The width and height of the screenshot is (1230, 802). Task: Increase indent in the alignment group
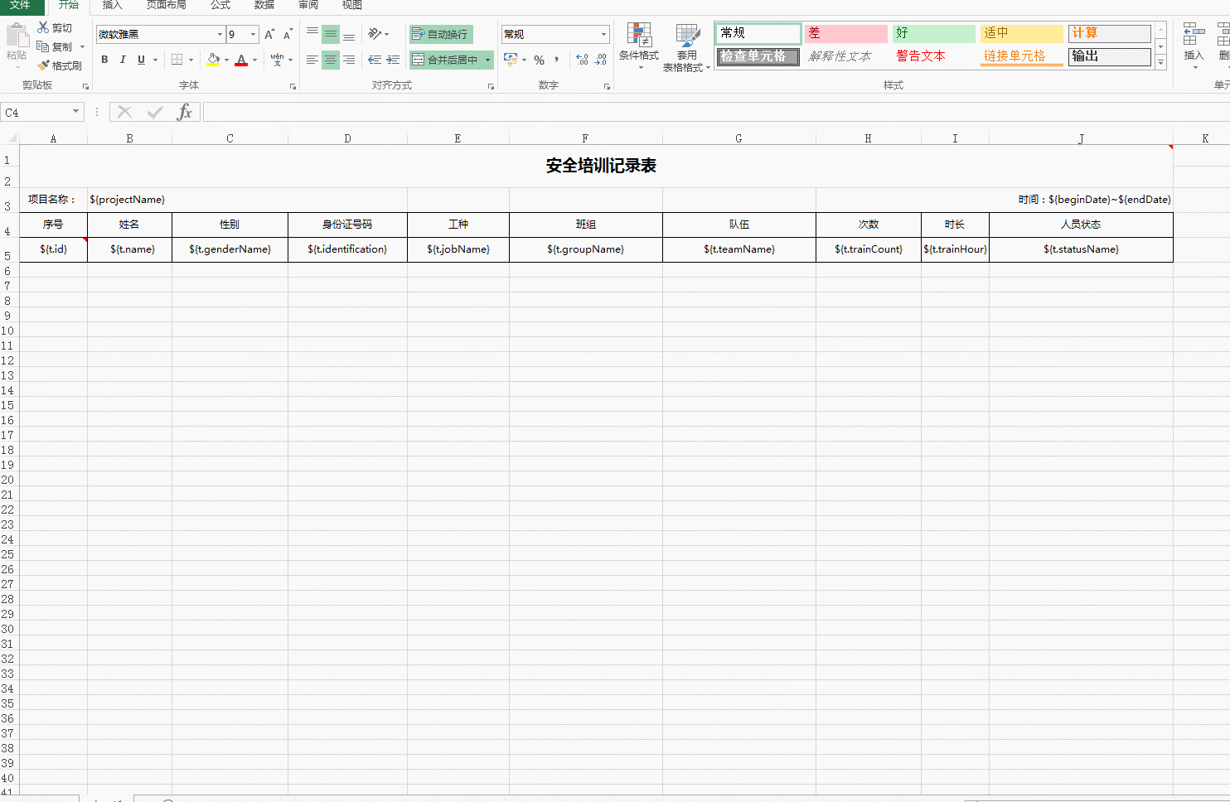(393, 60)
